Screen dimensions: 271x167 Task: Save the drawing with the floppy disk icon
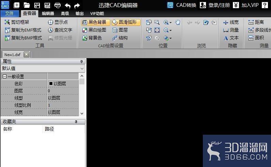point(37,5)
